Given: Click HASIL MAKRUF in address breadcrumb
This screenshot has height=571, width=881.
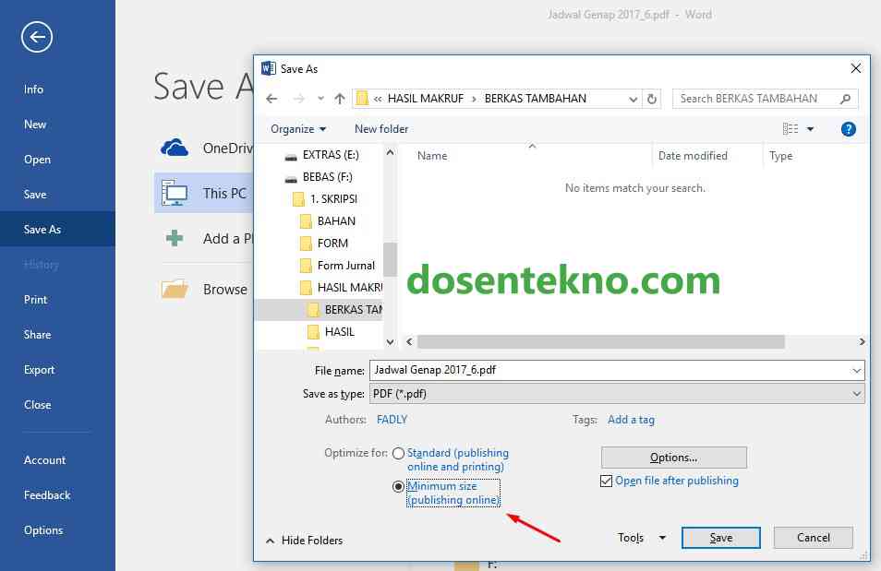Looking at the screenshot, I should pyautogui.click(x=426, y=99).
